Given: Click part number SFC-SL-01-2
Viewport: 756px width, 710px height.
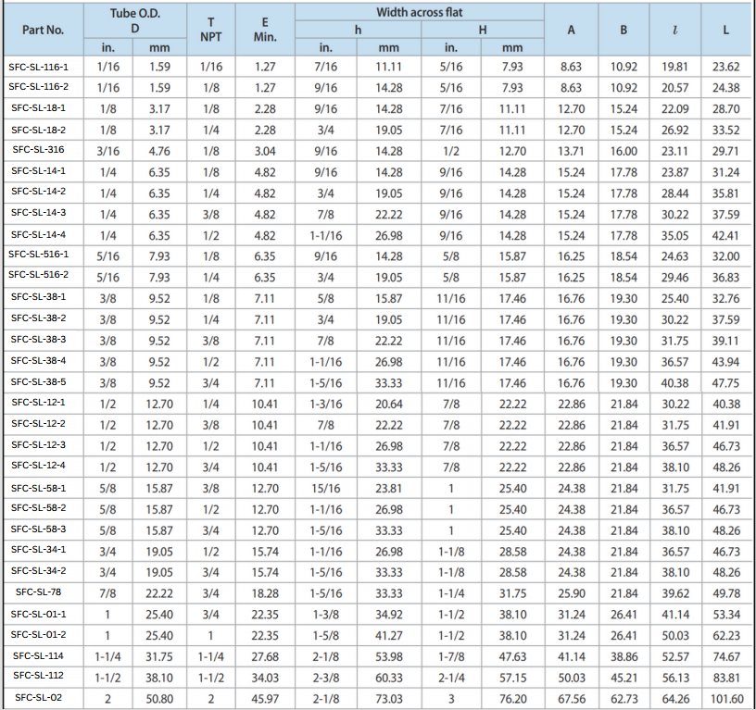Looking at the screenshot, I should pyautogui.click(x=43, y=634).
